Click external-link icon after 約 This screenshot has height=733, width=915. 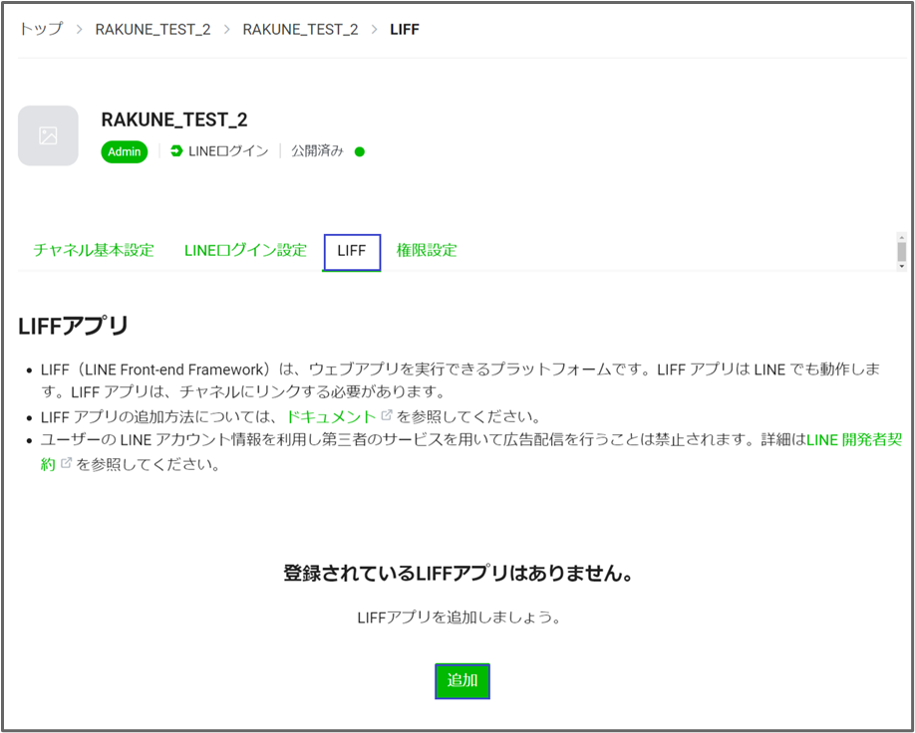pyautogui.click(x=66, y=463)
